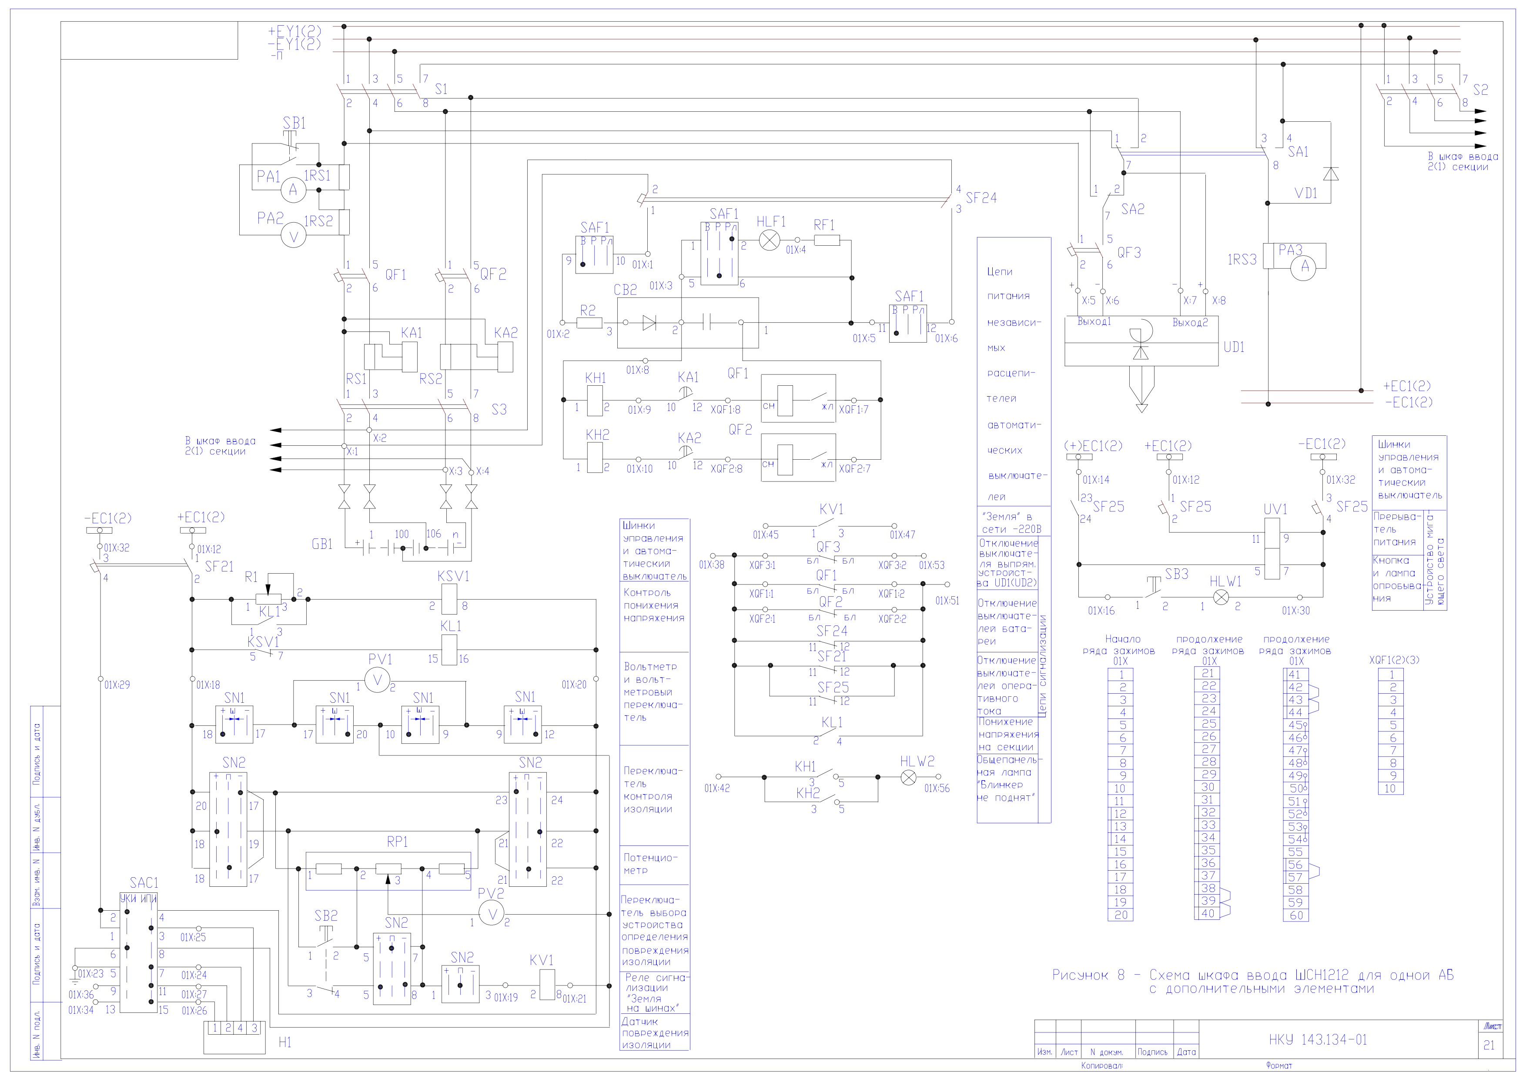Image resolution: width=1526 pixels, height=1079 pixels.
Task: Click the RF1 resistor rectangle
Action: click(x=827, y=240)
